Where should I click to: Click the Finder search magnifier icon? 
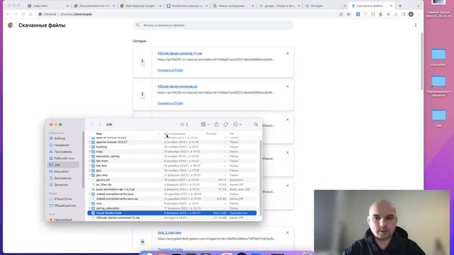pyautogui.click(x=255, y=125)
